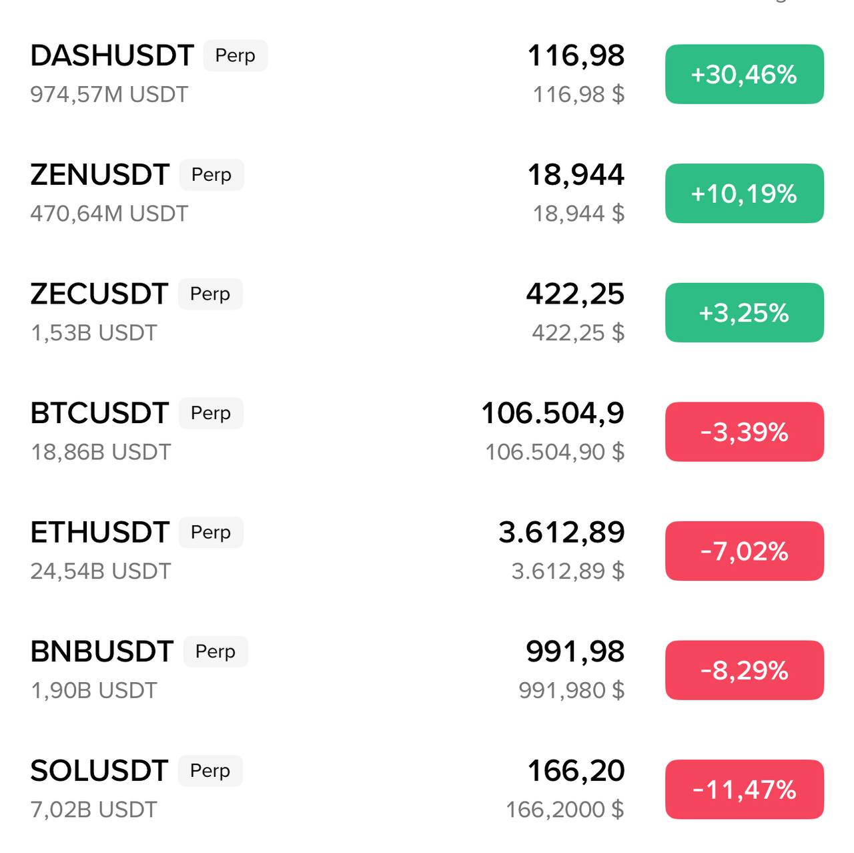Tap the -7,02% change badge
Viewport: 854px width, 853px height.
(744, 551)
